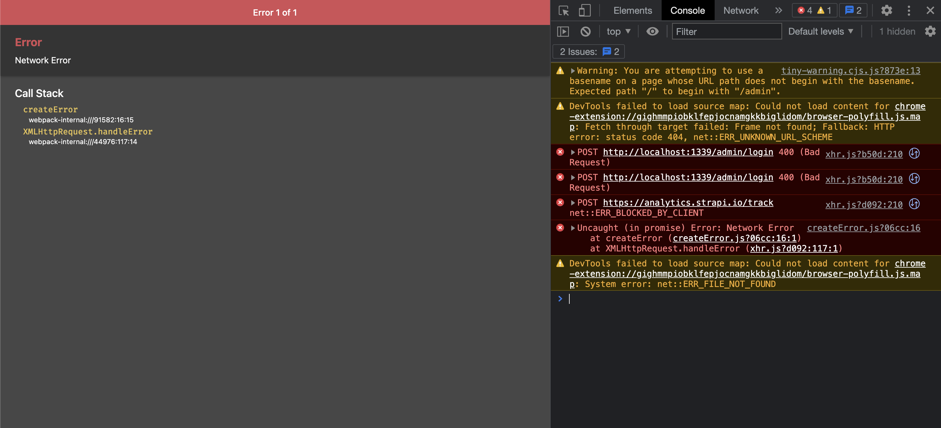Select the Inspect element cursor tool

tap(563, 11)
